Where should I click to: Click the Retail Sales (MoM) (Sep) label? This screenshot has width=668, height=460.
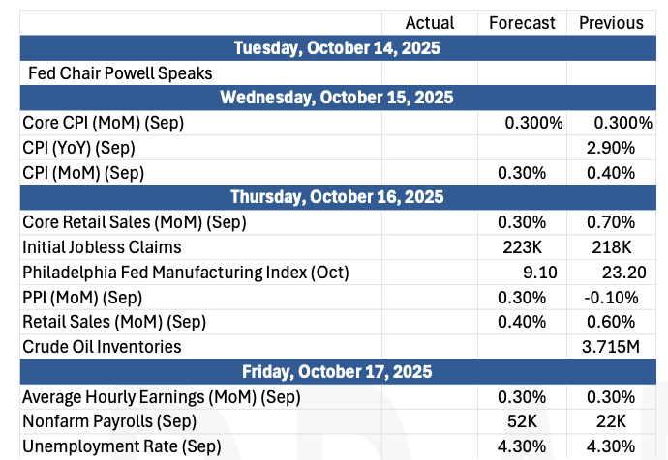coord(108,322)
